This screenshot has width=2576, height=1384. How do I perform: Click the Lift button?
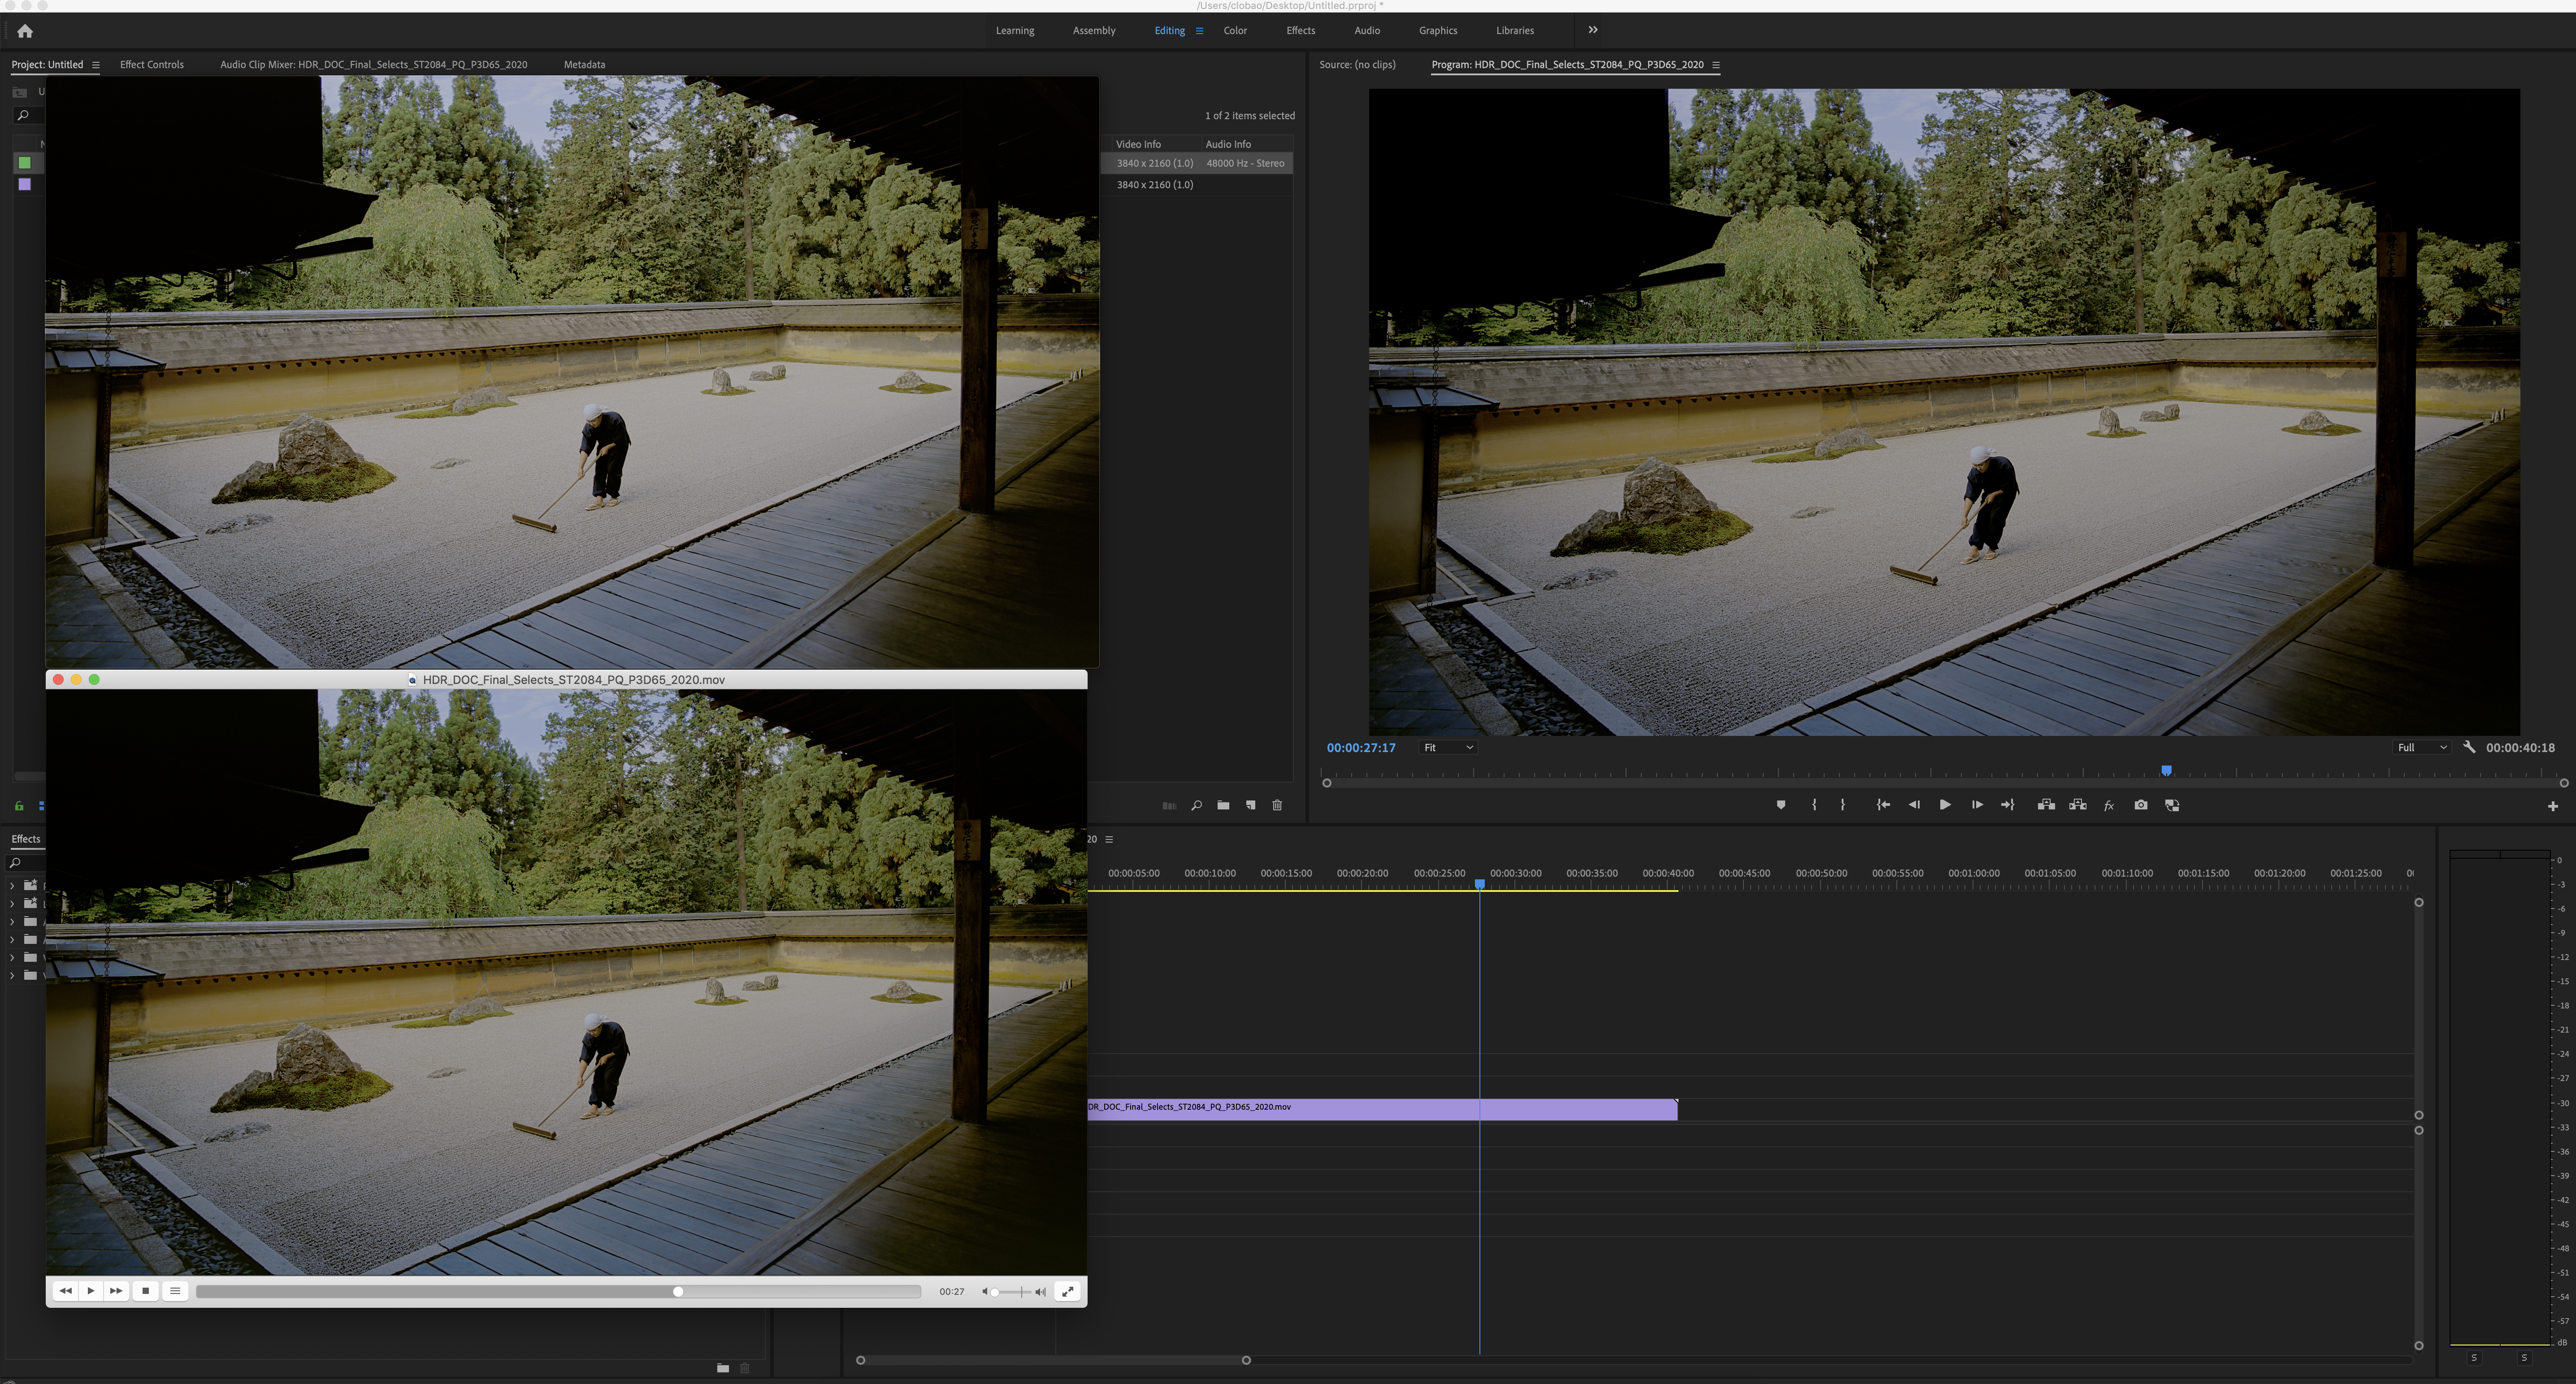(x=2046, y=805)
